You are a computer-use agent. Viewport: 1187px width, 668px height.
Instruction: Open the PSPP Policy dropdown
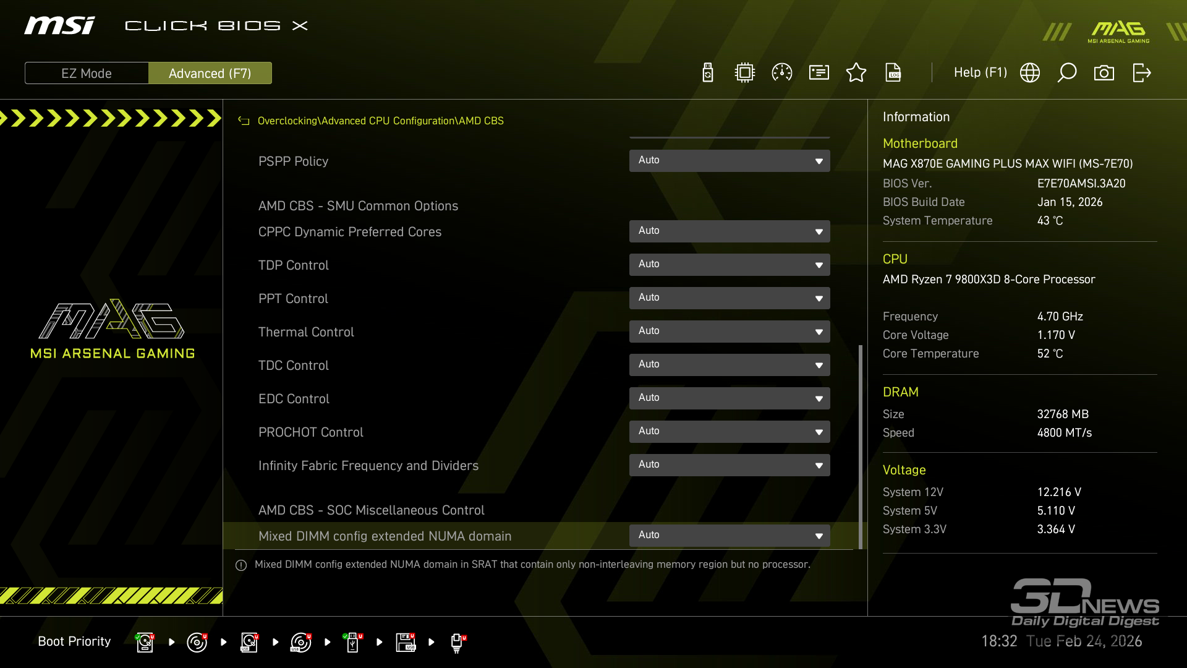pos(730,161)
